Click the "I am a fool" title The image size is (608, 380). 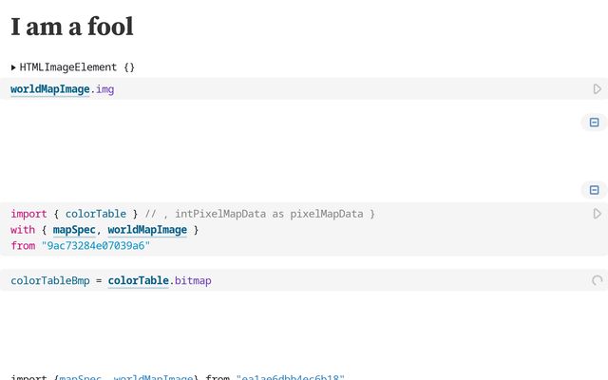[x=72, y=27]
